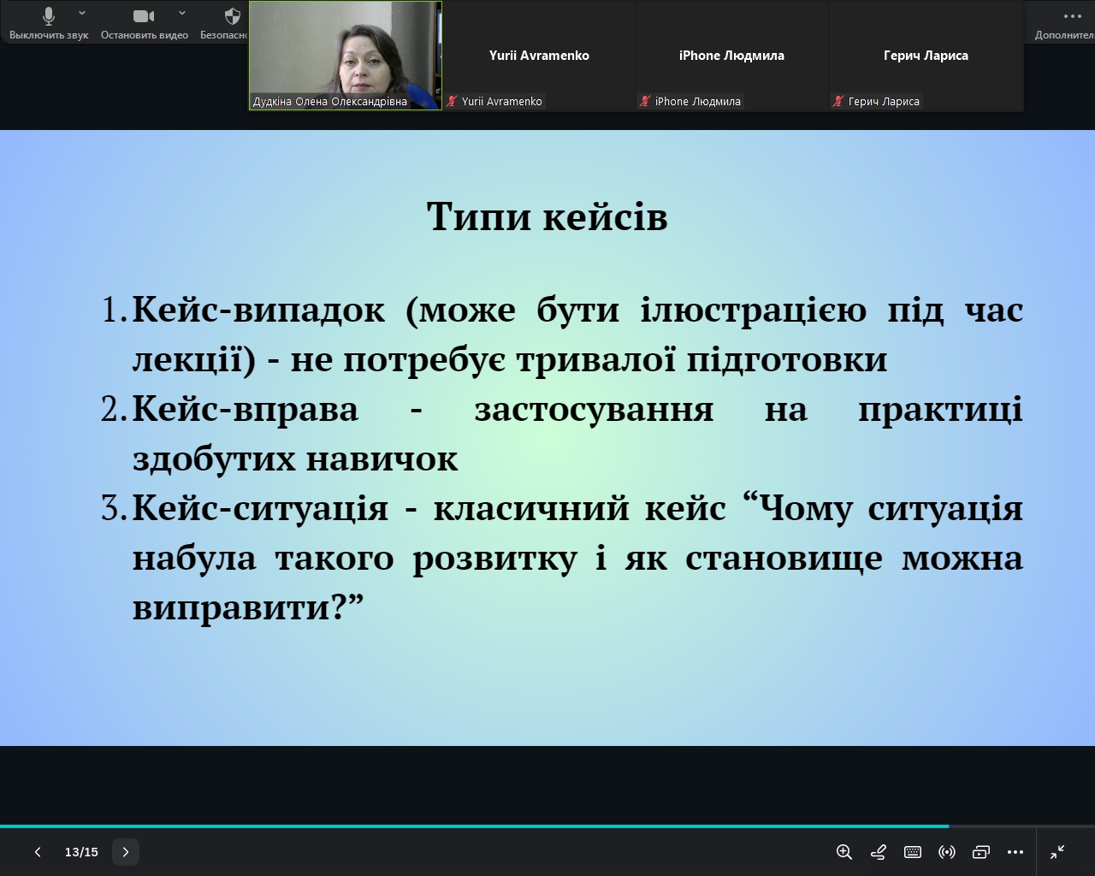Click the slide title Типи кейсів
This screenshot has height=876, width=1095.
547,216
